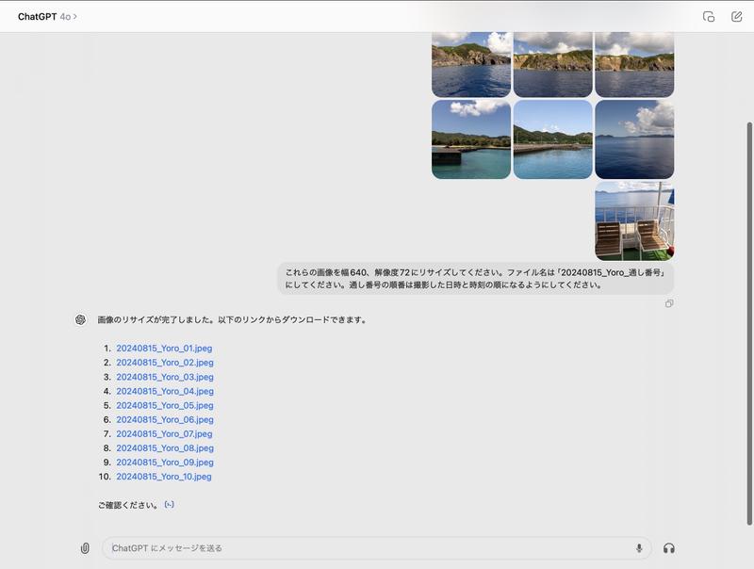Open the open sea with clouds thumbnail
Viewport: 754px width, 569px height.
(634, 139)
